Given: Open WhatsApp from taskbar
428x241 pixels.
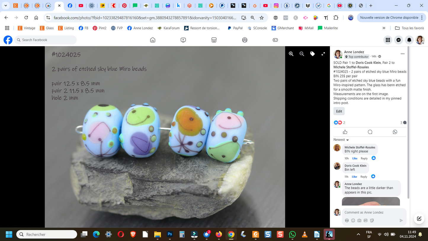Looking at the screenshot, I should pos(292,234).
